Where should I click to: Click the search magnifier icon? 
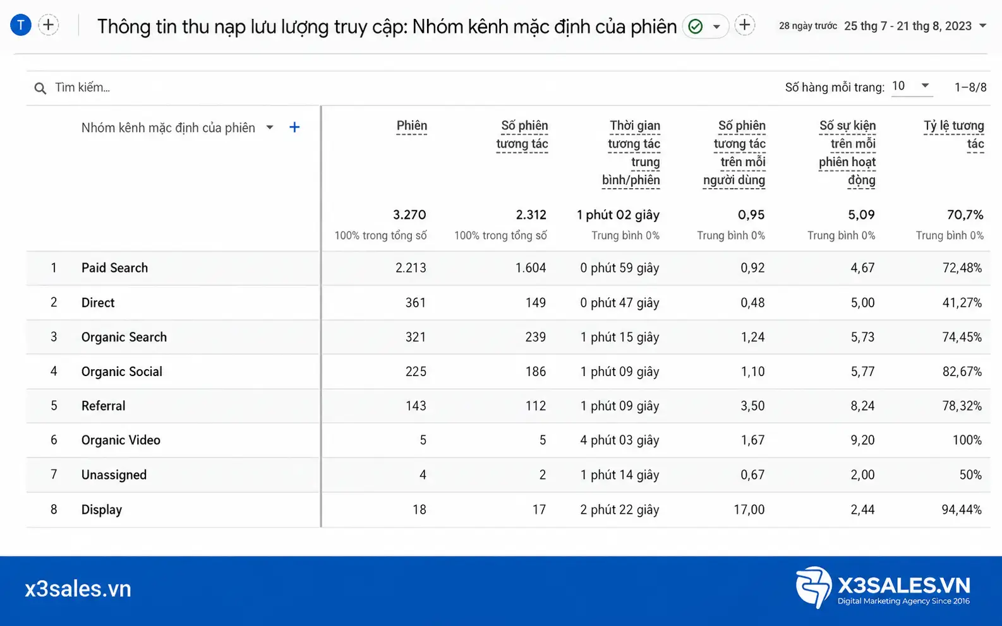(x=40, y=88)
